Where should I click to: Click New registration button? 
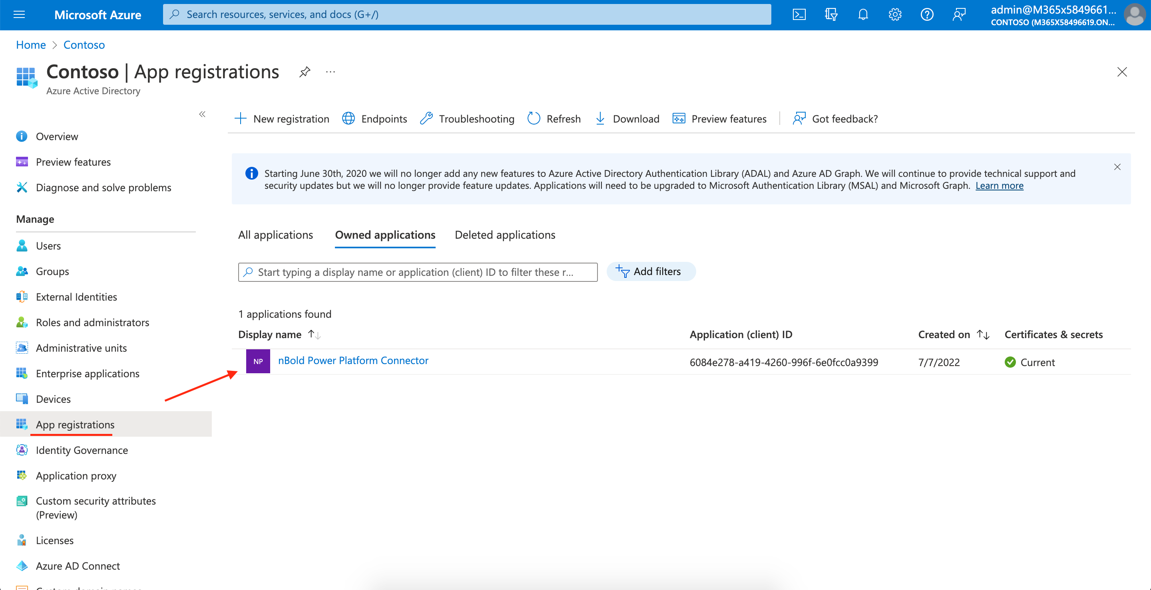pyautogui.click(x=282, y=119)
